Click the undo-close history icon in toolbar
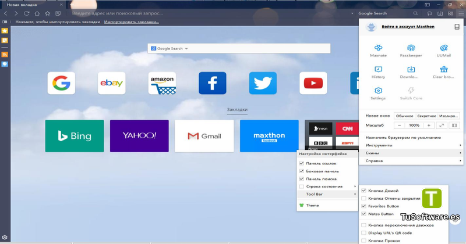The width and height of the screenshot is (466, 244). (x=429, y=13)
